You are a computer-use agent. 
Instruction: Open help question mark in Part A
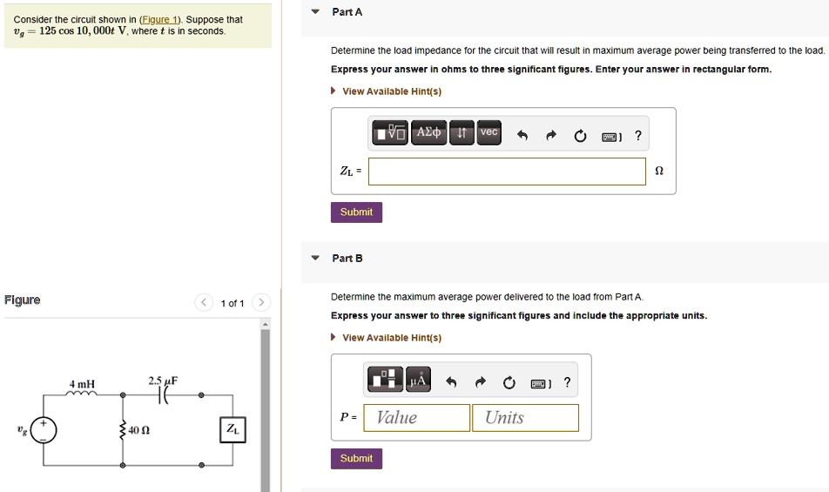coord(638,136)
